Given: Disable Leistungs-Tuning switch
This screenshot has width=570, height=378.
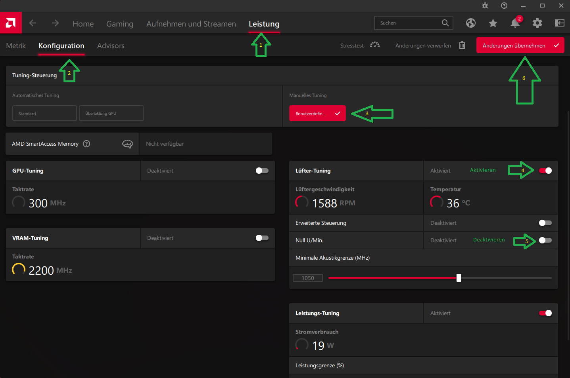Looking at the screenshot, I should (x=545, y=313).
